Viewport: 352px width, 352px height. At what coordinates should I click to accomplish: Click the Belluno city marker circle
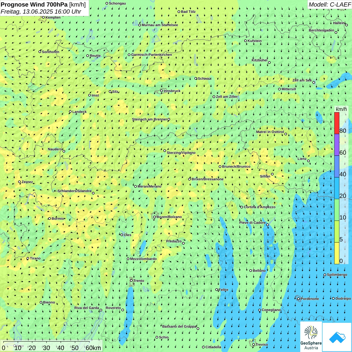(250, 271)
